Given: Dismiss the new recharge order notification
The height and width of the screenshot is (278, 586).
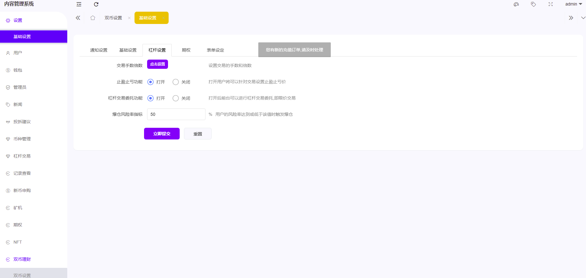Looking at the screenshot, I should click(295, 50).
